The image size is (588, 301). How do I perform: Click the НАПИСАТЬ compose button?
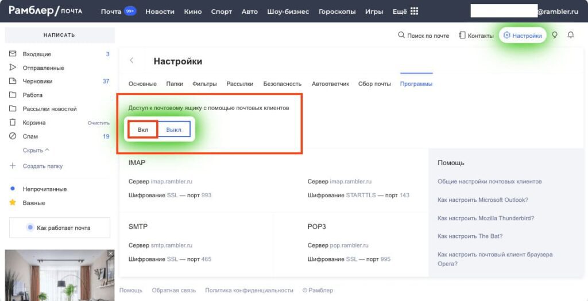click(60, 35)
